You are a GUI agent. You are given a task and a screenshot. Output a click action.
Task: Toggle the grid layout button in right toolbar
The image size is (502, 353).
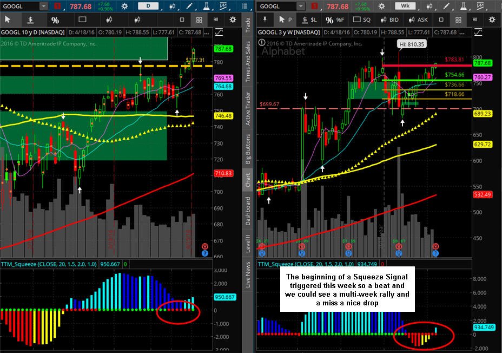[459, 19]
